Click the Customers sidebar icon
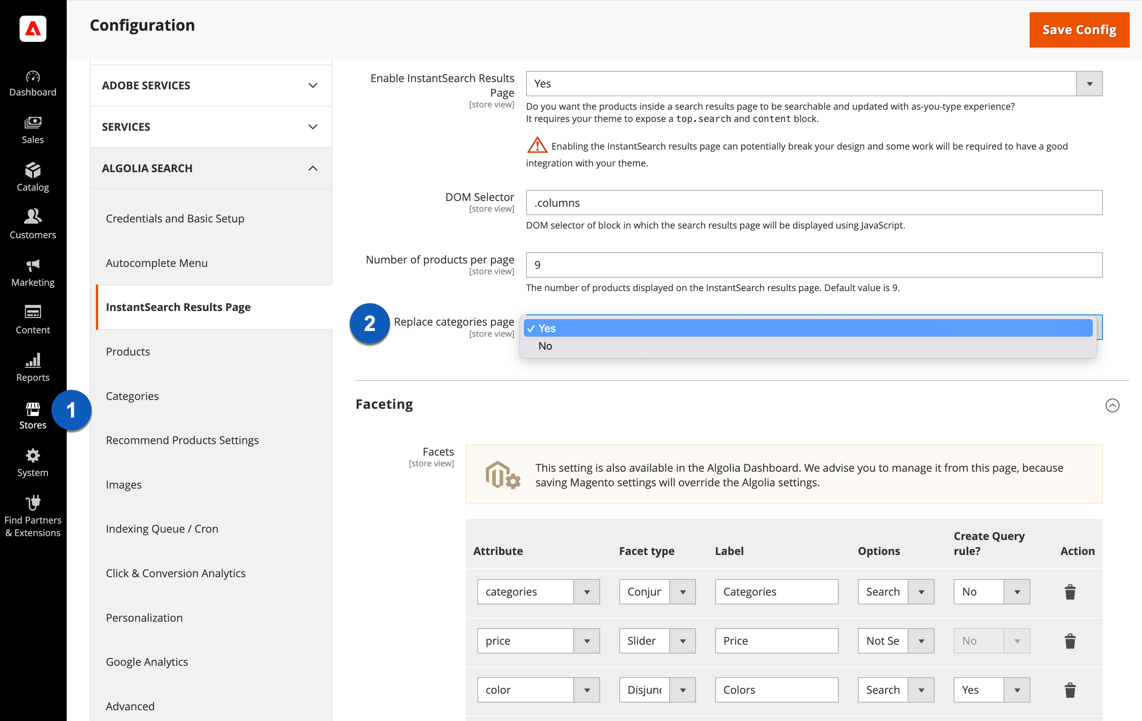 (32, 224)
